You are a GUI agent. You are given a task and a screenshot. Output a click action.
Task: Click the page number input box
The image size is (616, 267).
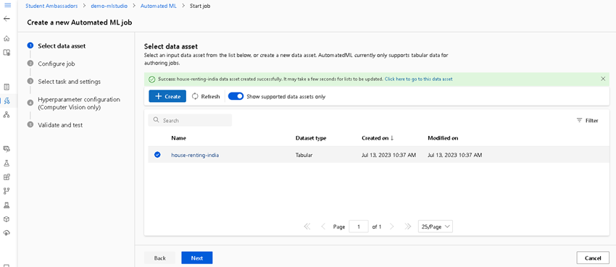click(x=358, y=226)
